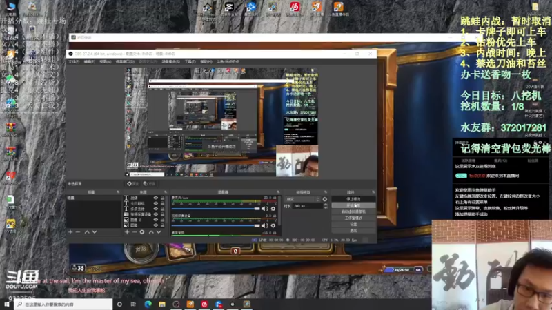552x310 pixels.
Task: Hide the 图像 2 source
Action: coord(156,220)
